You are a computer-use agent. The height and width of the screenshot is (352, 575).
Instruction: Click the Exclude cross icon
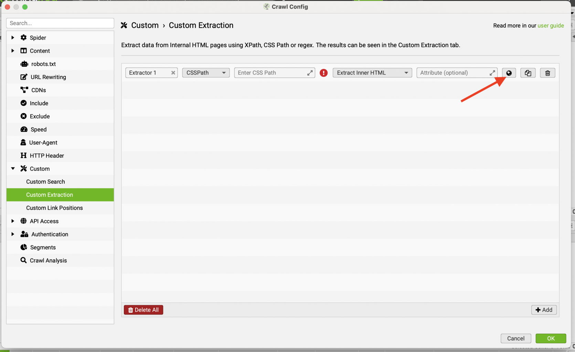[x=23, y=116]
